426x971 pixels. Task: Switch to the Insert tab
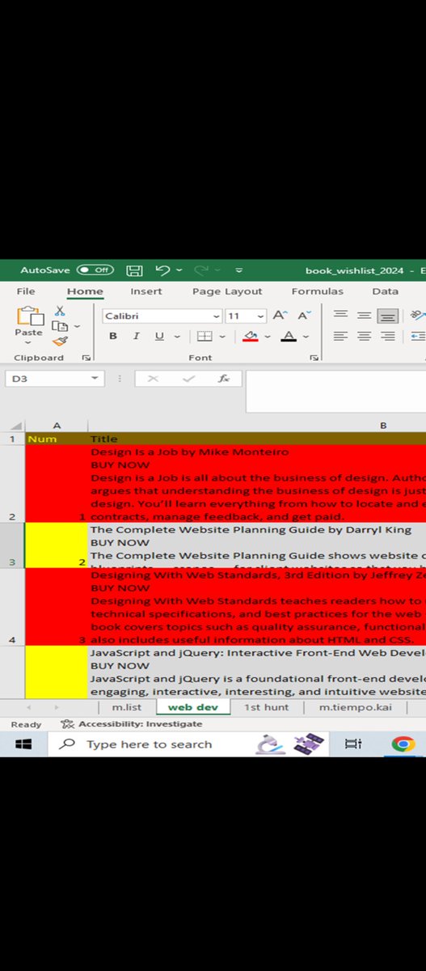tap(146, 291)
